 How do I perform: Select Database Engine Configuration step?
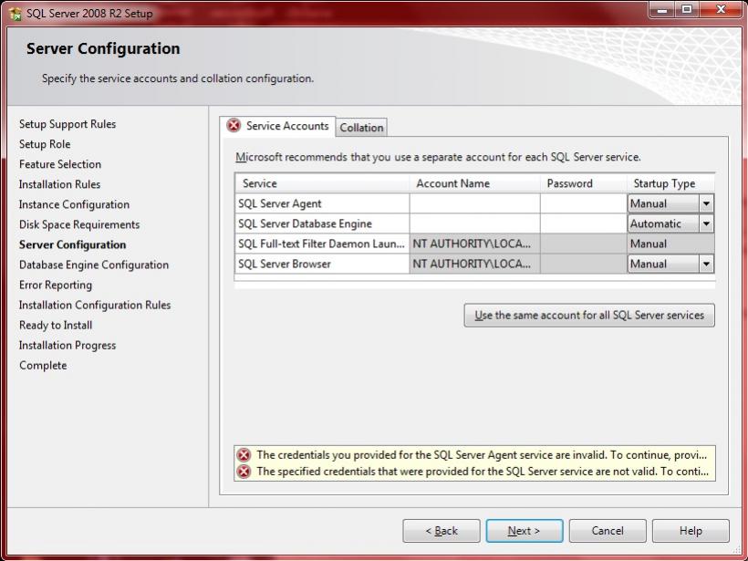94,265
